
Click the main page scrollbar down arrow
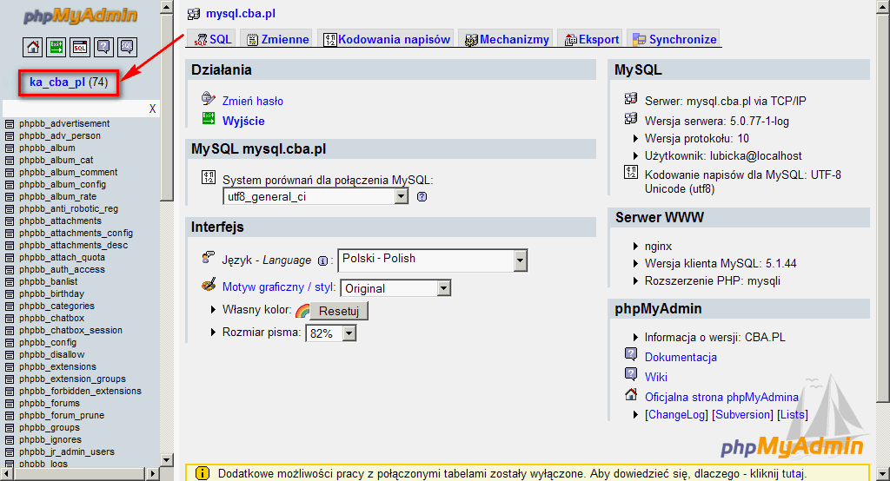pos(883,474)
